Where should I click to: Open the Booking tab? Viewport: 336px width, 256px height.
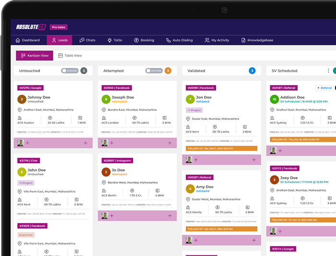pyautogui.click(x=144, y=40)
